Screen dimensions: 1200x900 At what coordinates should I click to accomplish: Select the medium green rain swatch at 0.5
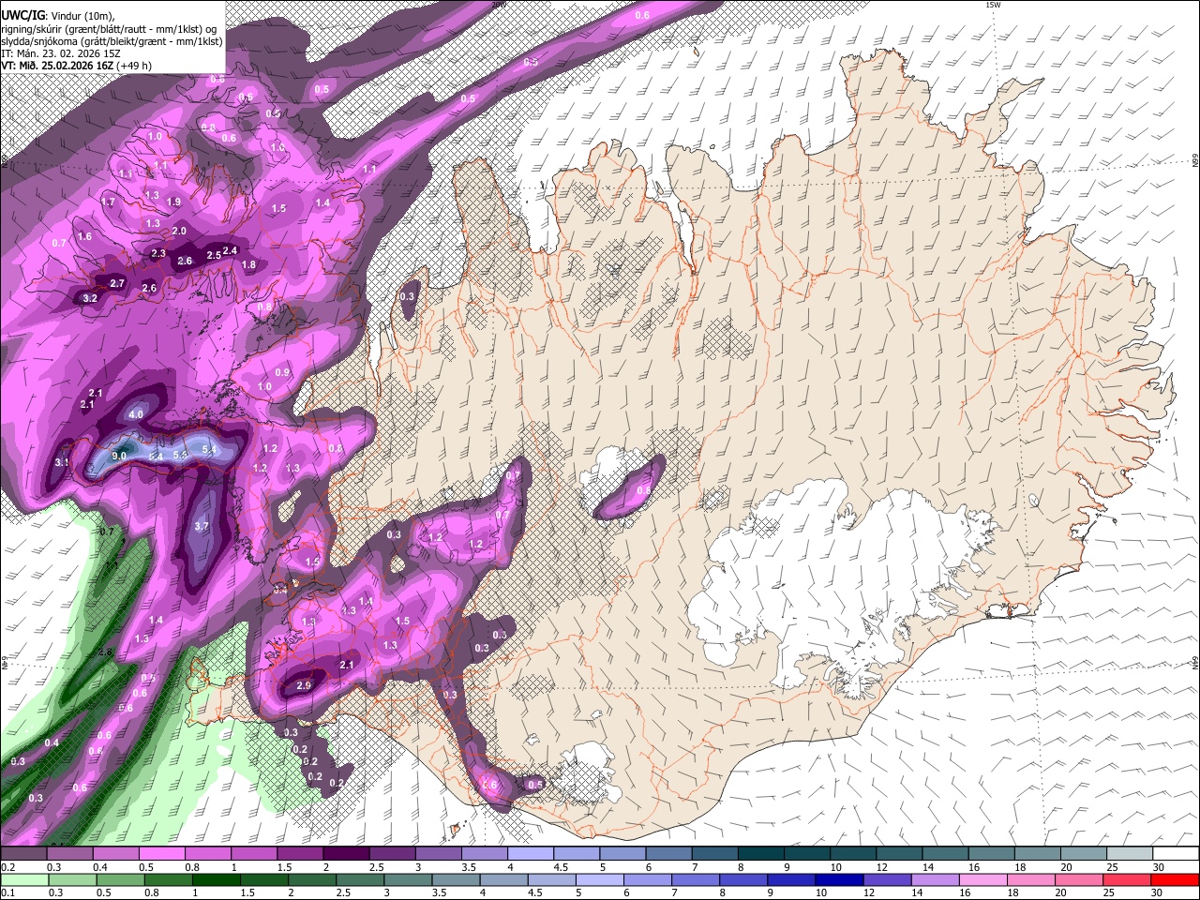click(x=119, y=879)
